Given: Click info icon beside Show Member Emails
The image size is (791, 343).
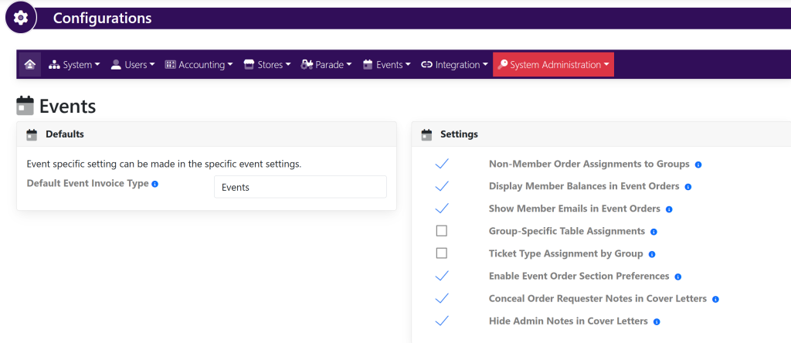Looking at the screenshot, I should pos(669,209).
